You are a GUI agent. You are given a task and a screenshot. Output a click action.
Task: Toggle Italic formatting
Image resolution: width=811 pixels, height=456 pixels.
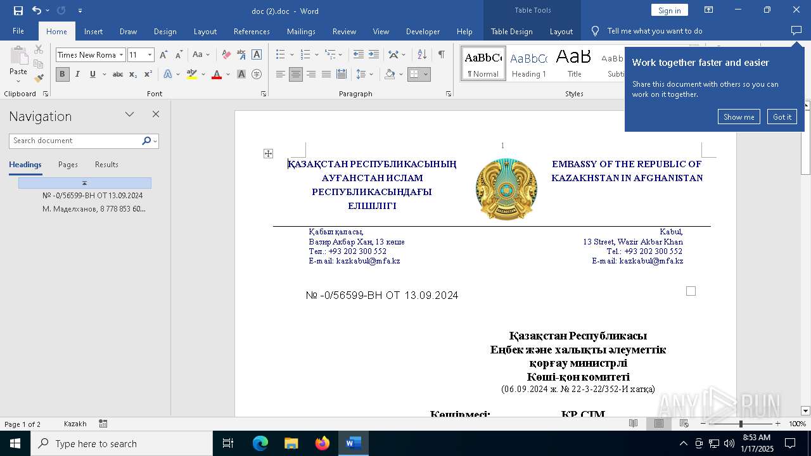77,74
